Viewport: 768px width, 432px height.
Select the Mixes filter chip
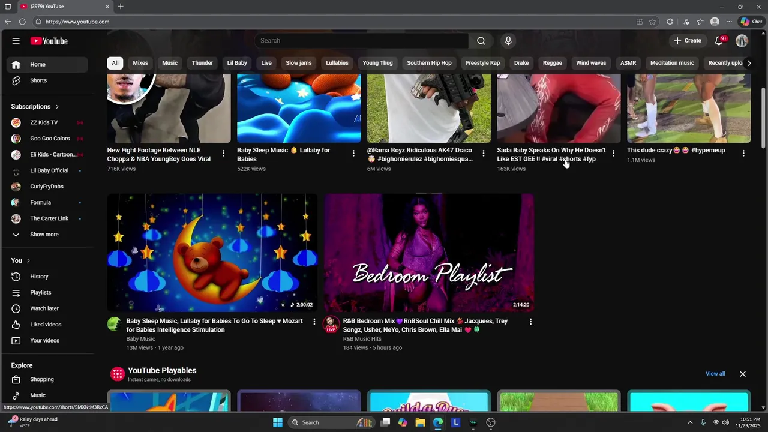click(140, 63)
